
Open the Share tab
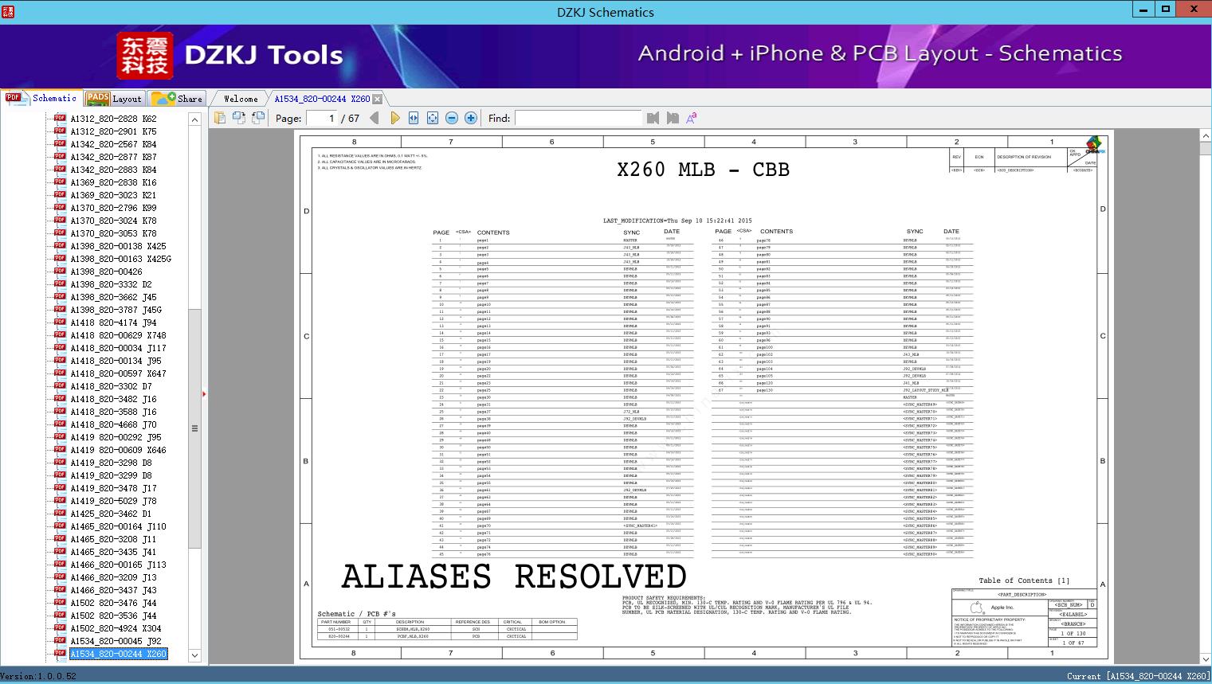pos(178,99)
